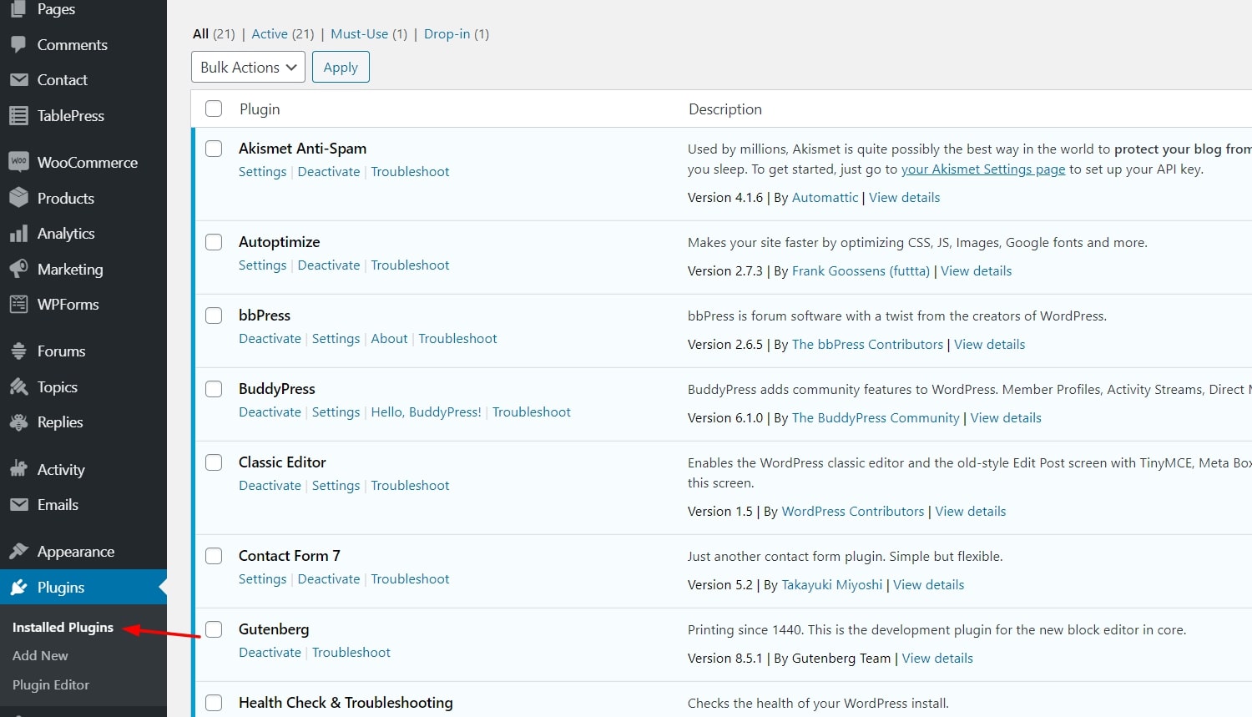1252x717 pixels.
Task: Open Contact Form 7 Settings
Action: (262, 579)
